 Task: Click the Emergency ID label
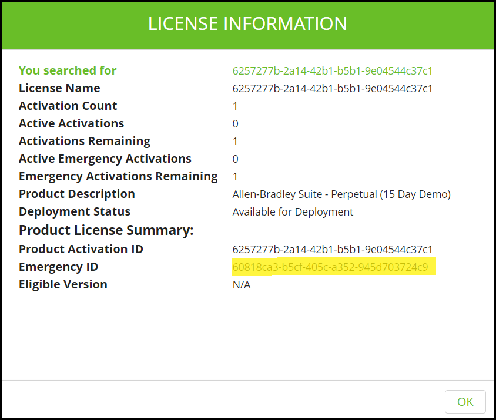click(58, 267)
